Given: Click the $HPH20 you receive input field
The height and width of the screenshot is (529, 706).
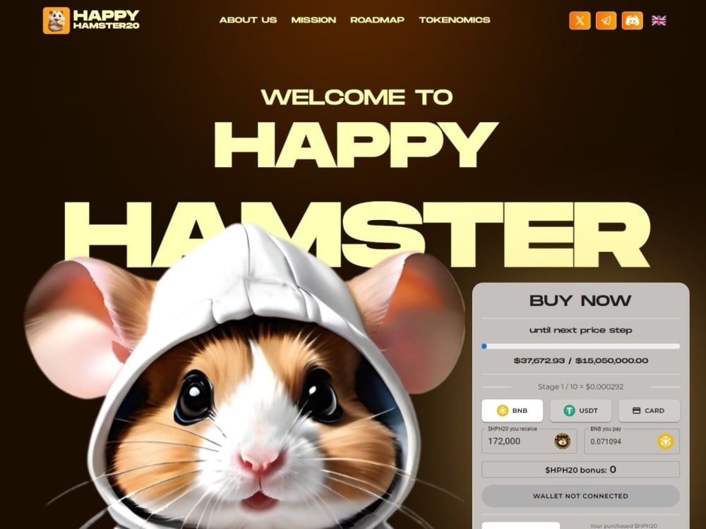Looking at the screenshot, I should 529,441.
